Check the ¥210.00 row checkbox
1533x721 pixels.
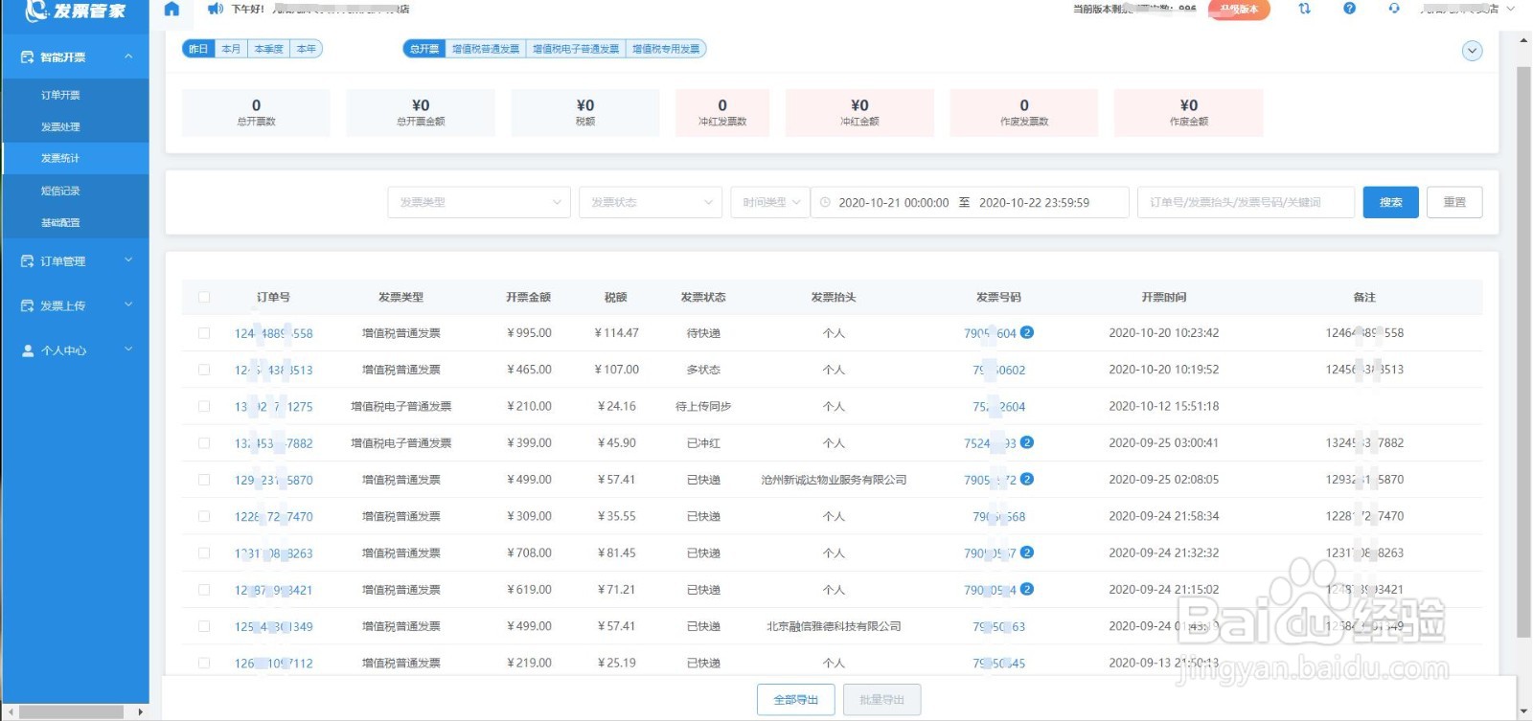click(204, 406)
